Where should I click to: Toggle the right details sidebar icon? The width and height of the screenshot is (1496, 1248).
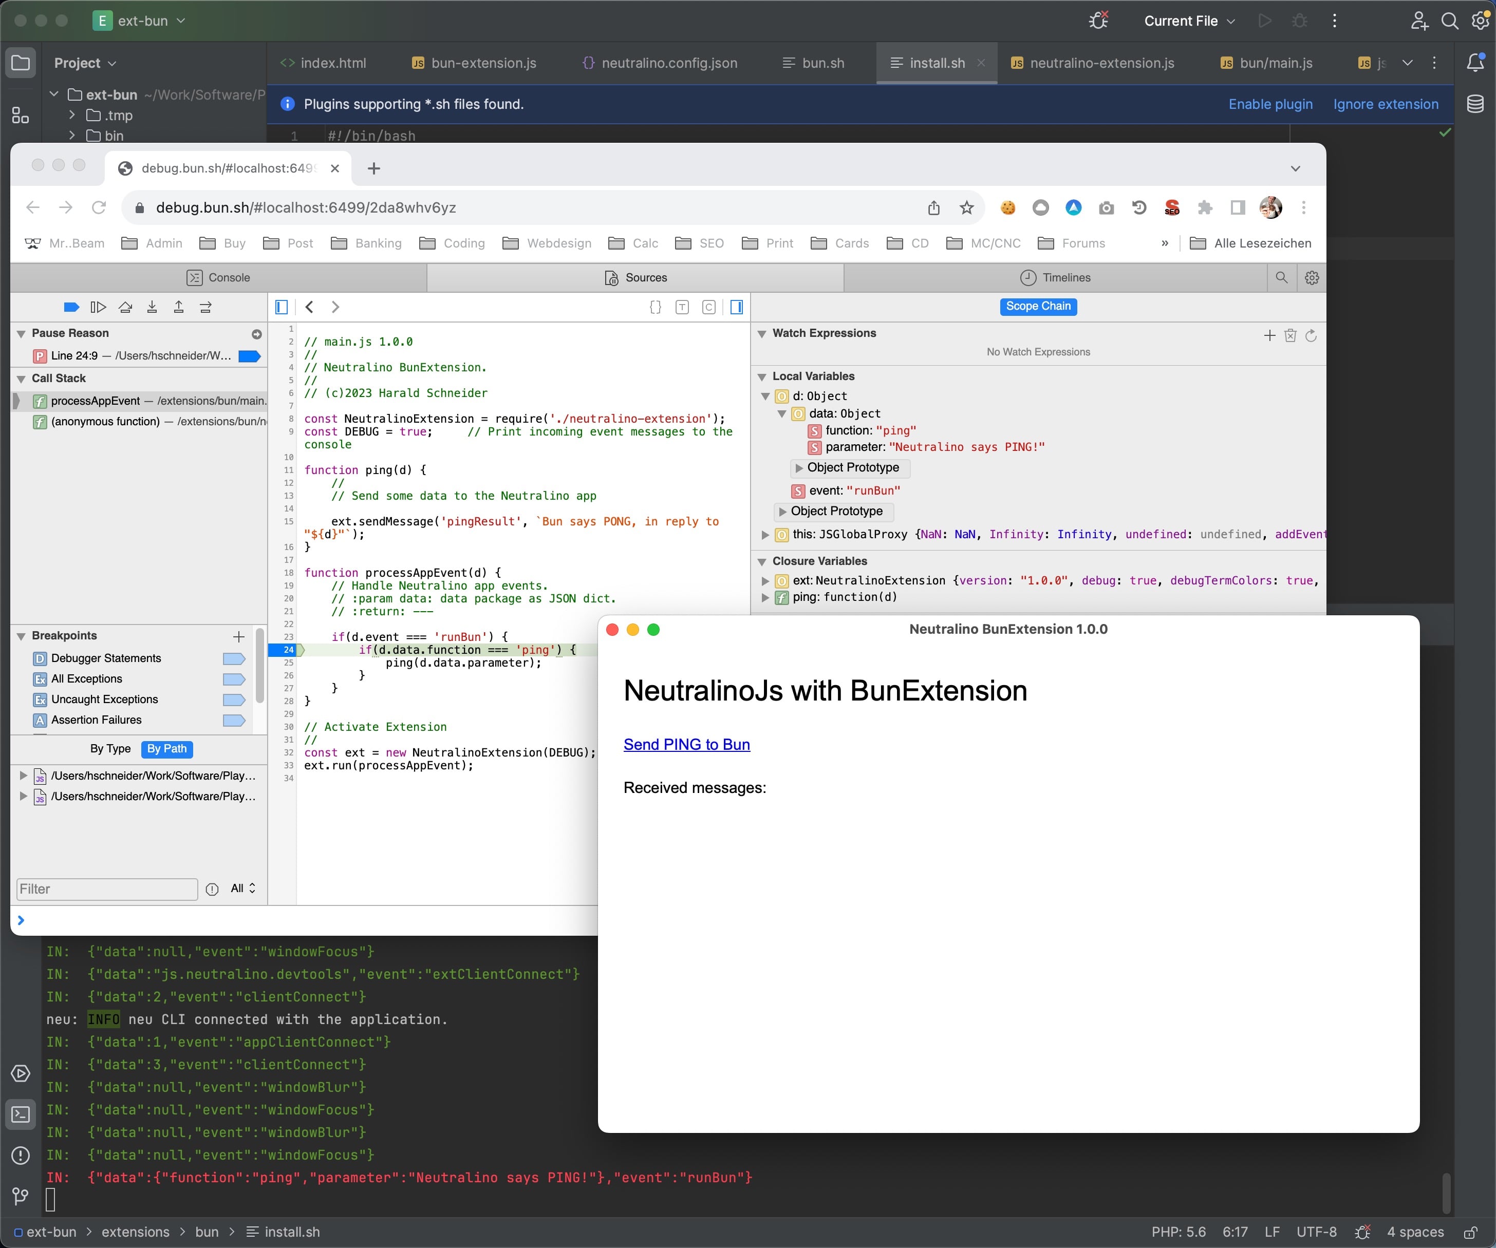(x=737, y=307)
